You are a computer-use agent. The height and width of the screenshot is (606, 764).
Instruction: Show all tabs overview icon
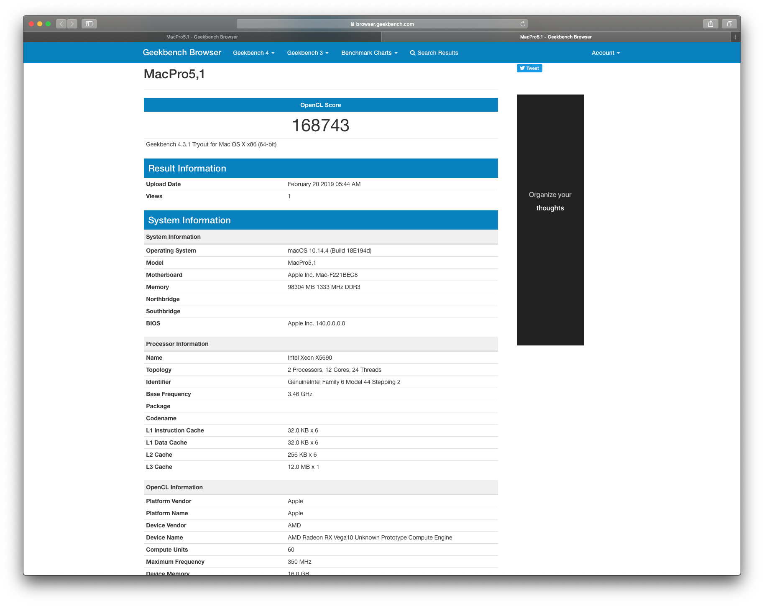[729, 24]
